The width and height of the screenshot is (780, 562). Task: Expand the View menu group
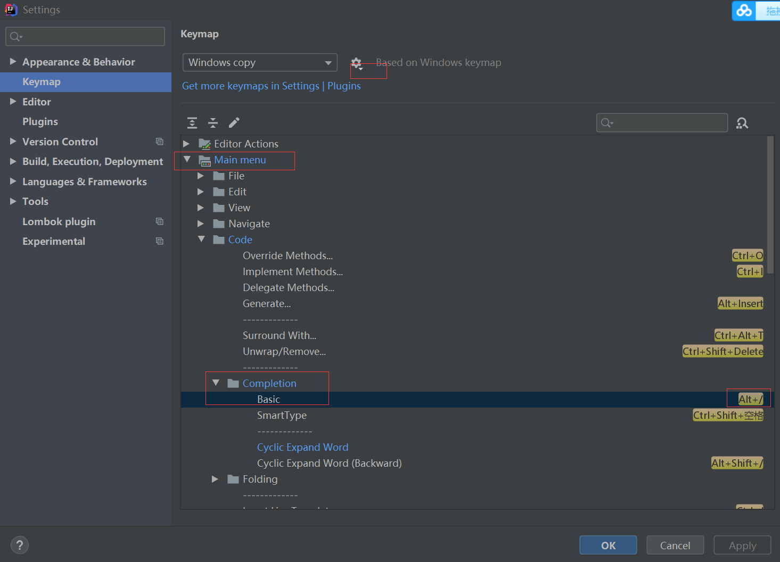(x=201, y=208)
